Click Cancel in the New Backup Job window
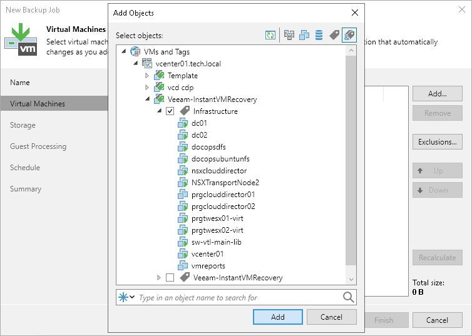 [x=438, y=320]
